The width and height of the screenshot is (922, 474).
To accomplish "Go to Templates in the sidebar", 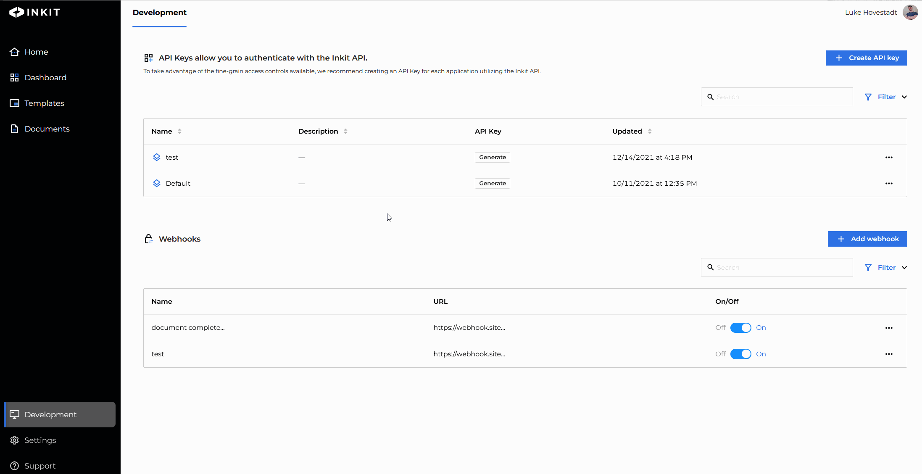I will coord(44,103).
